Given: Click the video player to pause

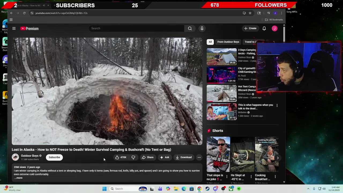Looking at the screenshot, I should click(x=107, y=91).
